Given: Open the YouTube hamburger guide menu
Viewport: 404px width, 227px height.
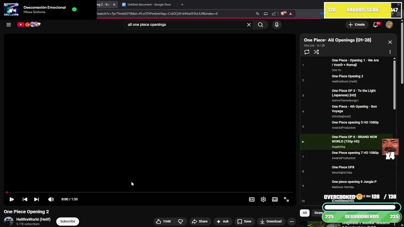Looking at the screenshot, I should pyautogui.click(x=9, y=25).
